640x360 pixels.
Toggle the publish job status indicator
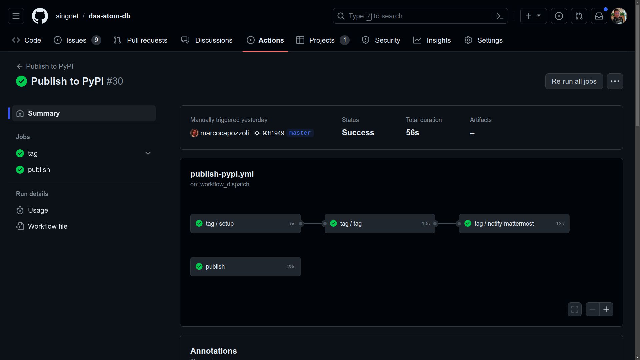[x=20, y=170]
